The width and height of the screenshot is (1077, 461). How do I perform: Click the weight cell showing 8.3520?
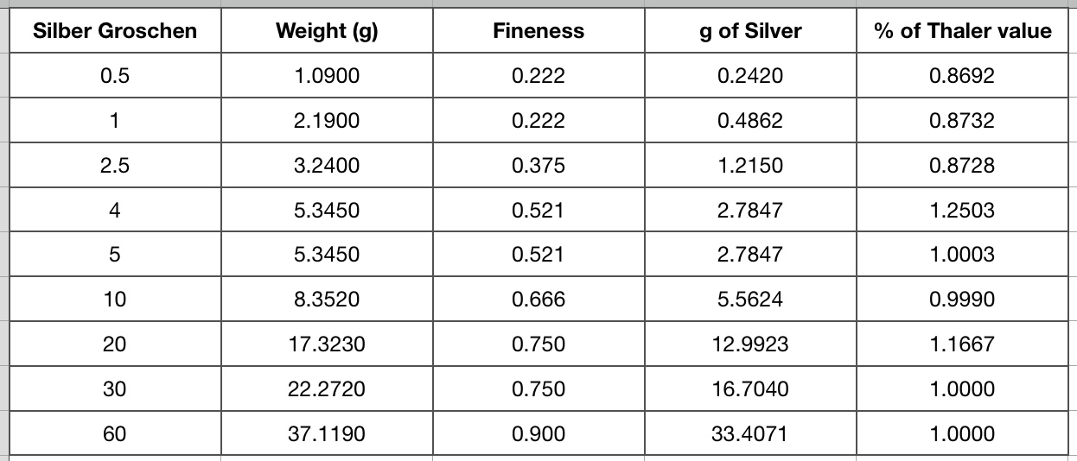[327, 300]
